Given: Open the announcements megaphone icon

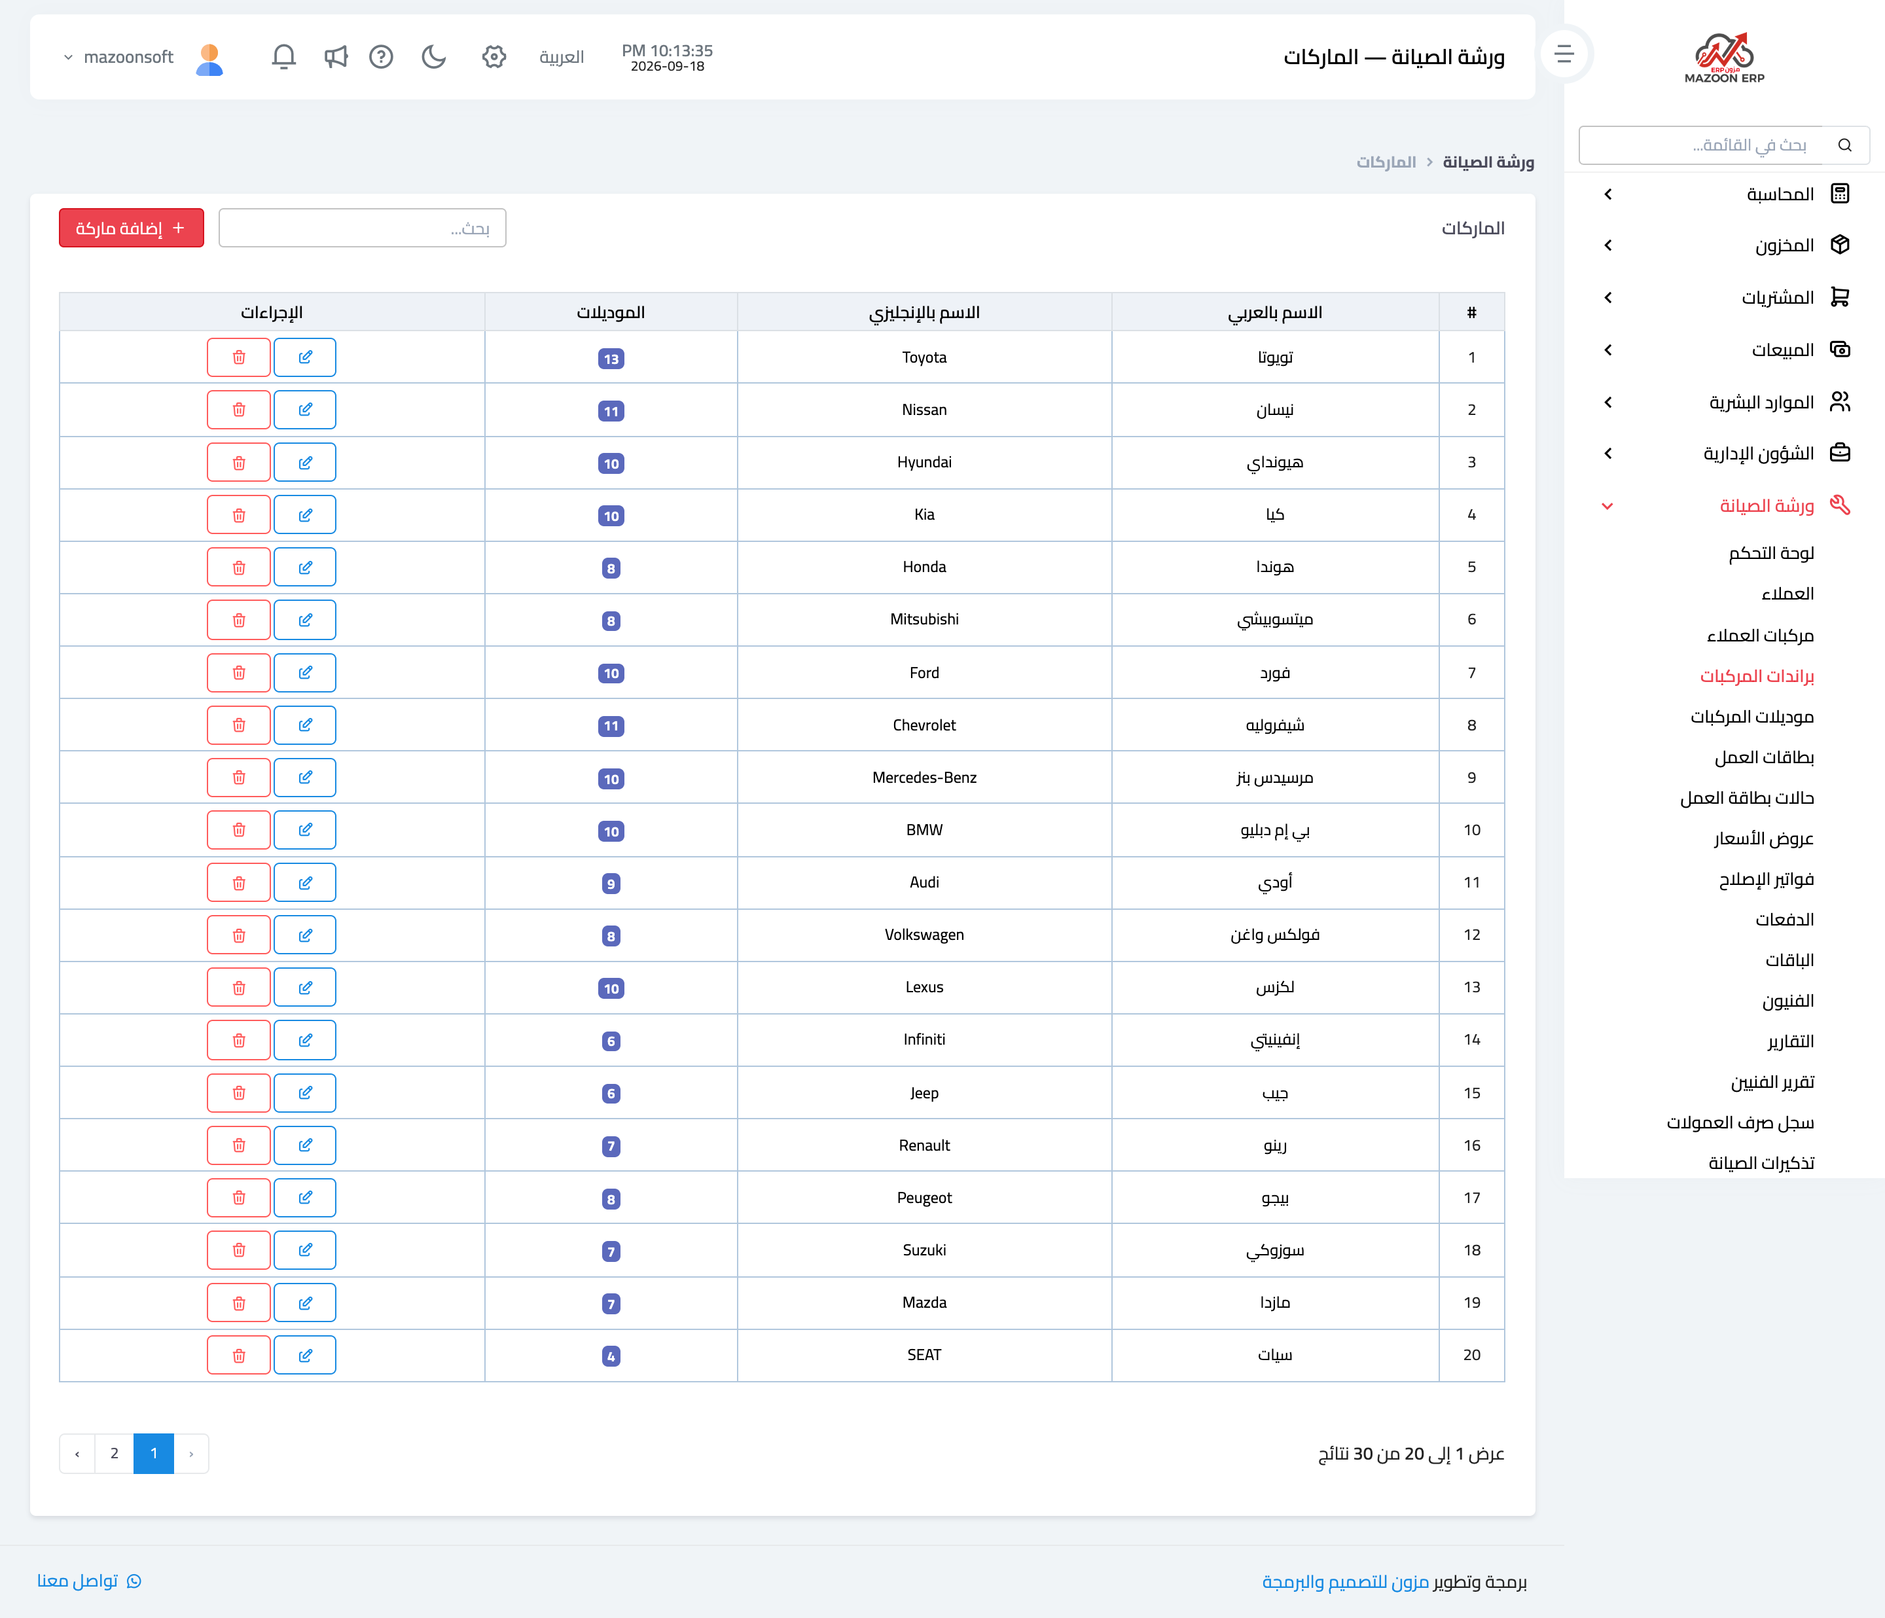Looking at the screenshot, I should tap(336, 58).
